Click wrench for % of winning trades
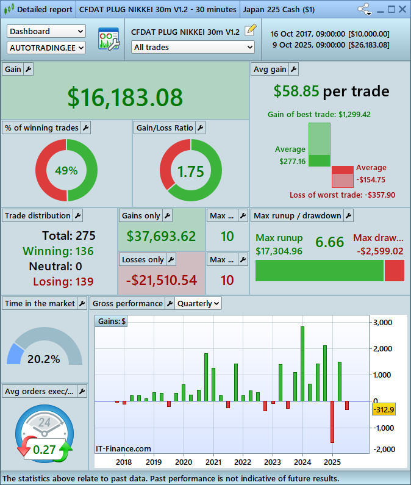The image size is (411, 485). [85, 128]
